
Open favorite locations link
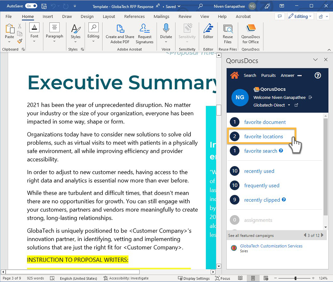tap(263, 137)
